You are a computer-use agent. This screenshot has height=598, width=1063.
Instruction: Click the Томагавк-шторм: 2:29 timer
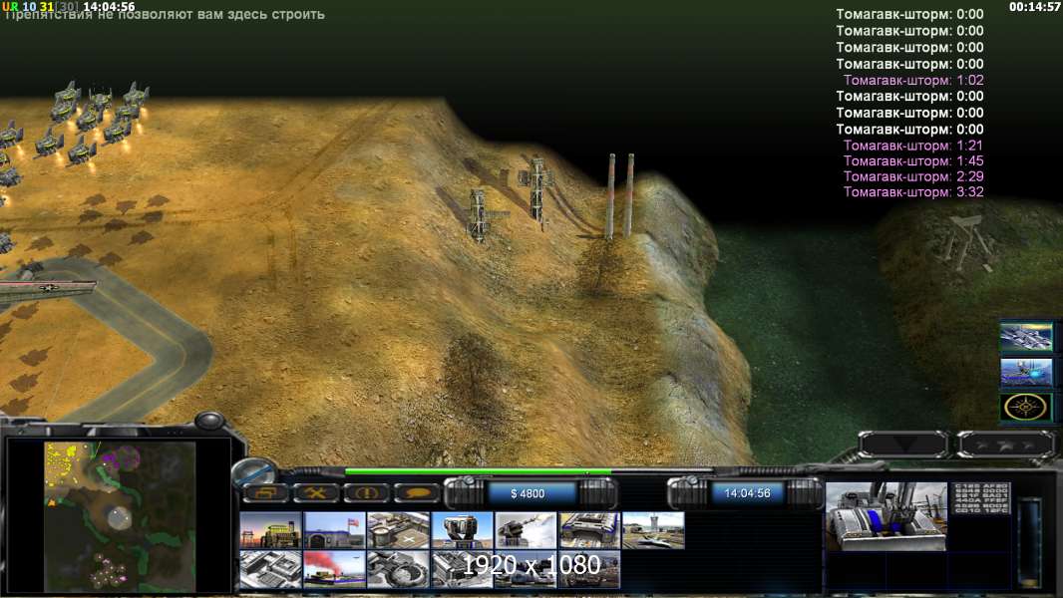point(913,176)
